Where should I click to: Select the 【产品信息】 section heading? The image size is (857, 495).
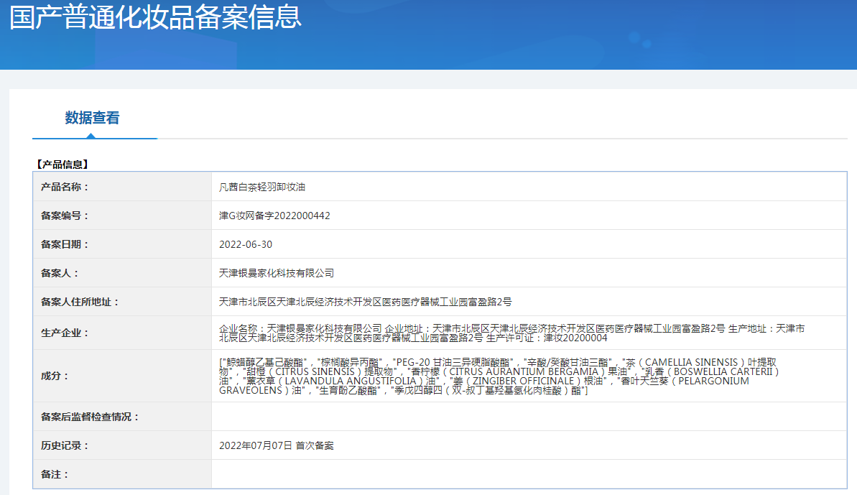click(62, 165)
